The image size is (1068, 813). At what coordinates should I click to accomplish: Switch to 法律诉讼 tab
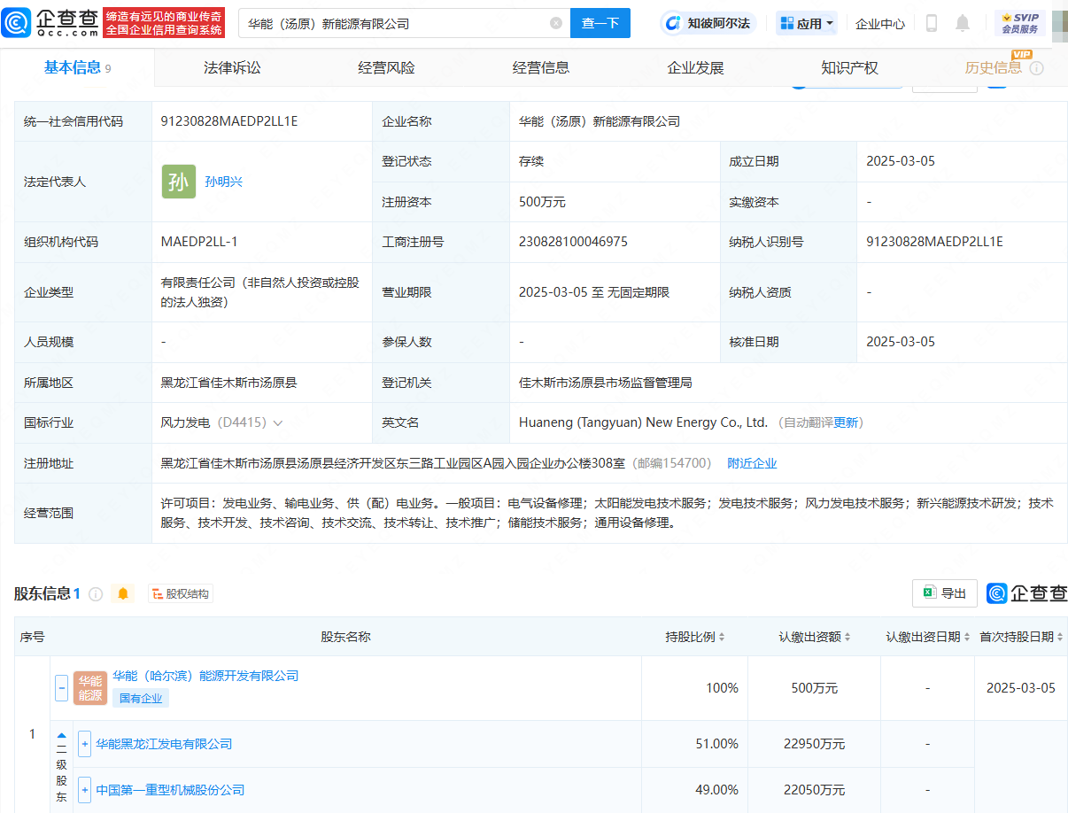point(232,68)
